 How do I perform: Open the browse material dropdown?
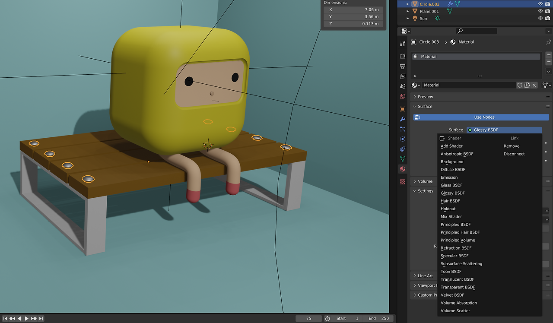point(416,85)
